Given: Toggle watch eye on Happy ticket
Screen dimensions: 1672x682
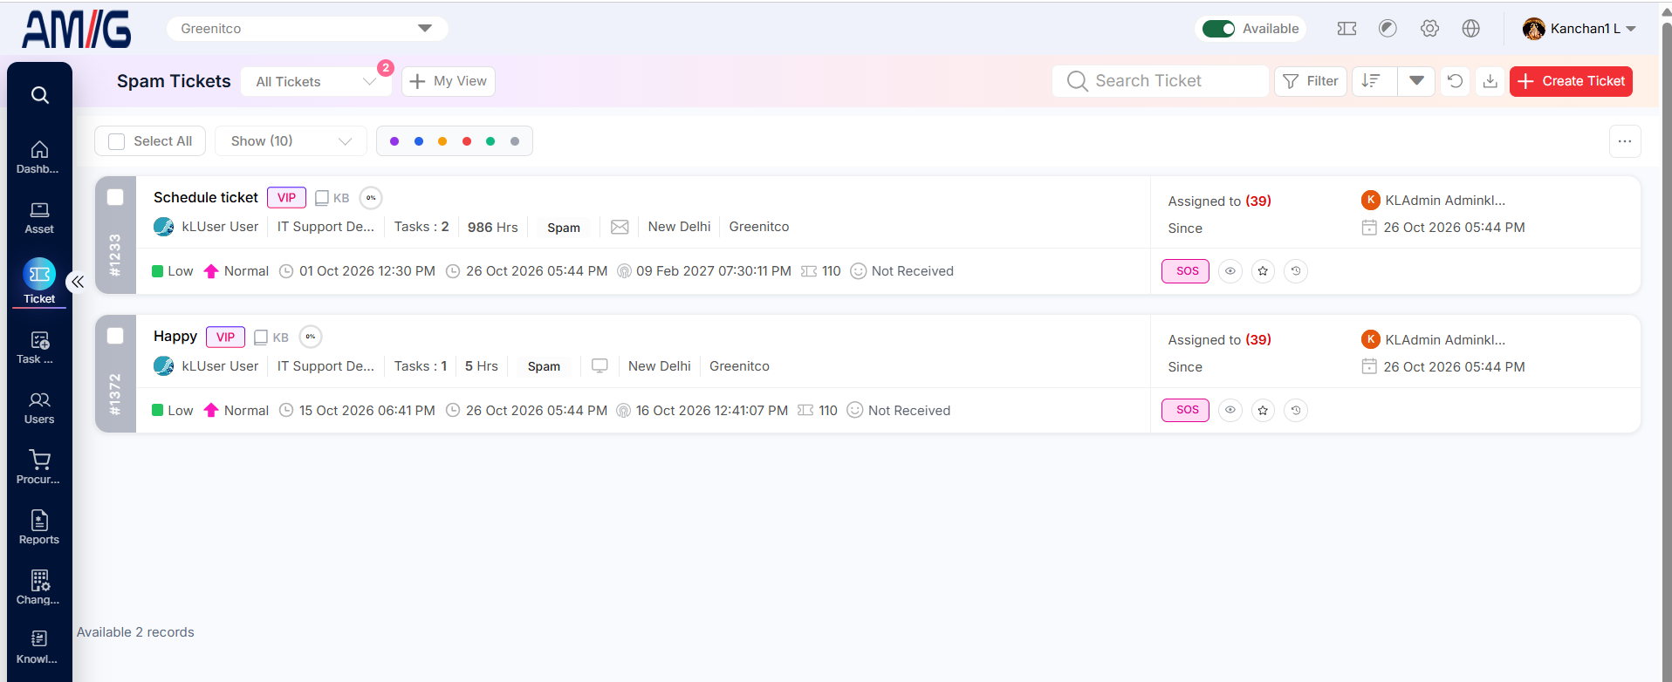Looking at the screenshot, I should click(x=1230, y=410).
